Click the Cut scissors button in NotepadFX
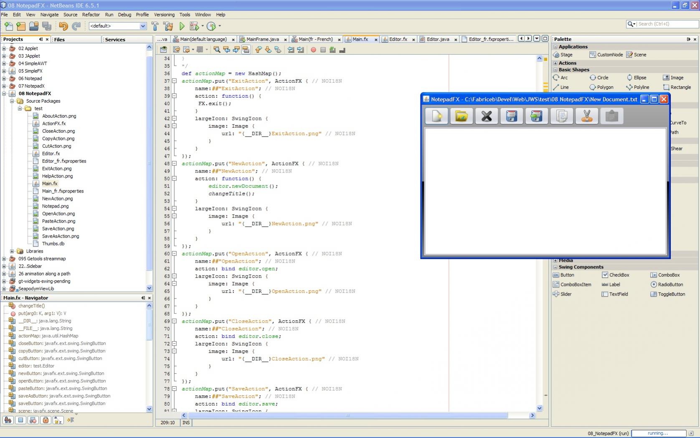The image size is (700, 438). pyautogui.click(x=587, y=116)
